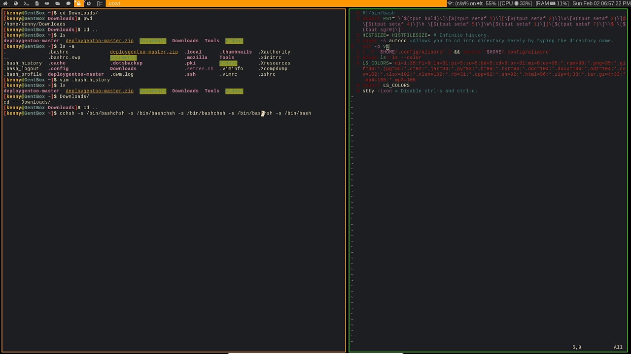The width and height of the screenshot is (631, 354).
Task: Click '.config' directory name
Action: 58,69
